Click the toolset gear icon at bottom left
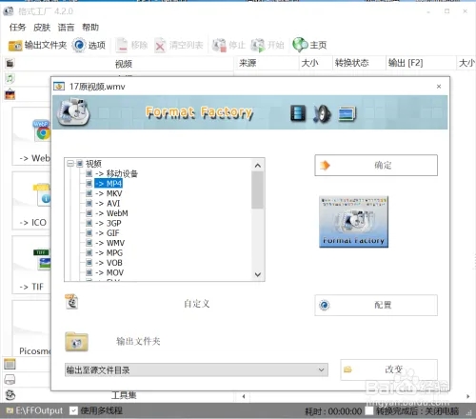 click(10, 395)
